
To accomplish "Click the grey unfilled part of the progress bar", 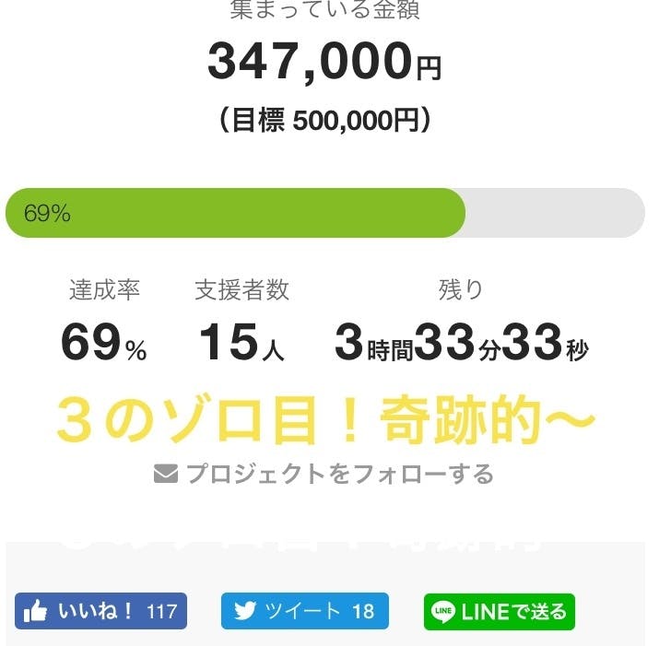I will pos(553,213).
